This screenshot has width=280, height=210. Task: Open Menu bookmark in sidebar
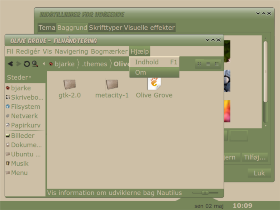pos(17,173)
